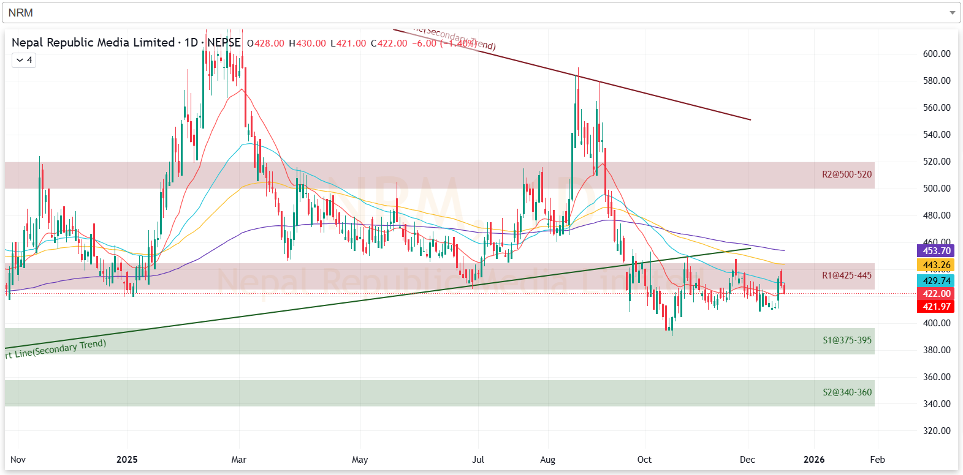Screen dimensions: 963x475
Task: Click the purple 453.70 price label
Action: click(x=936, y=250)
